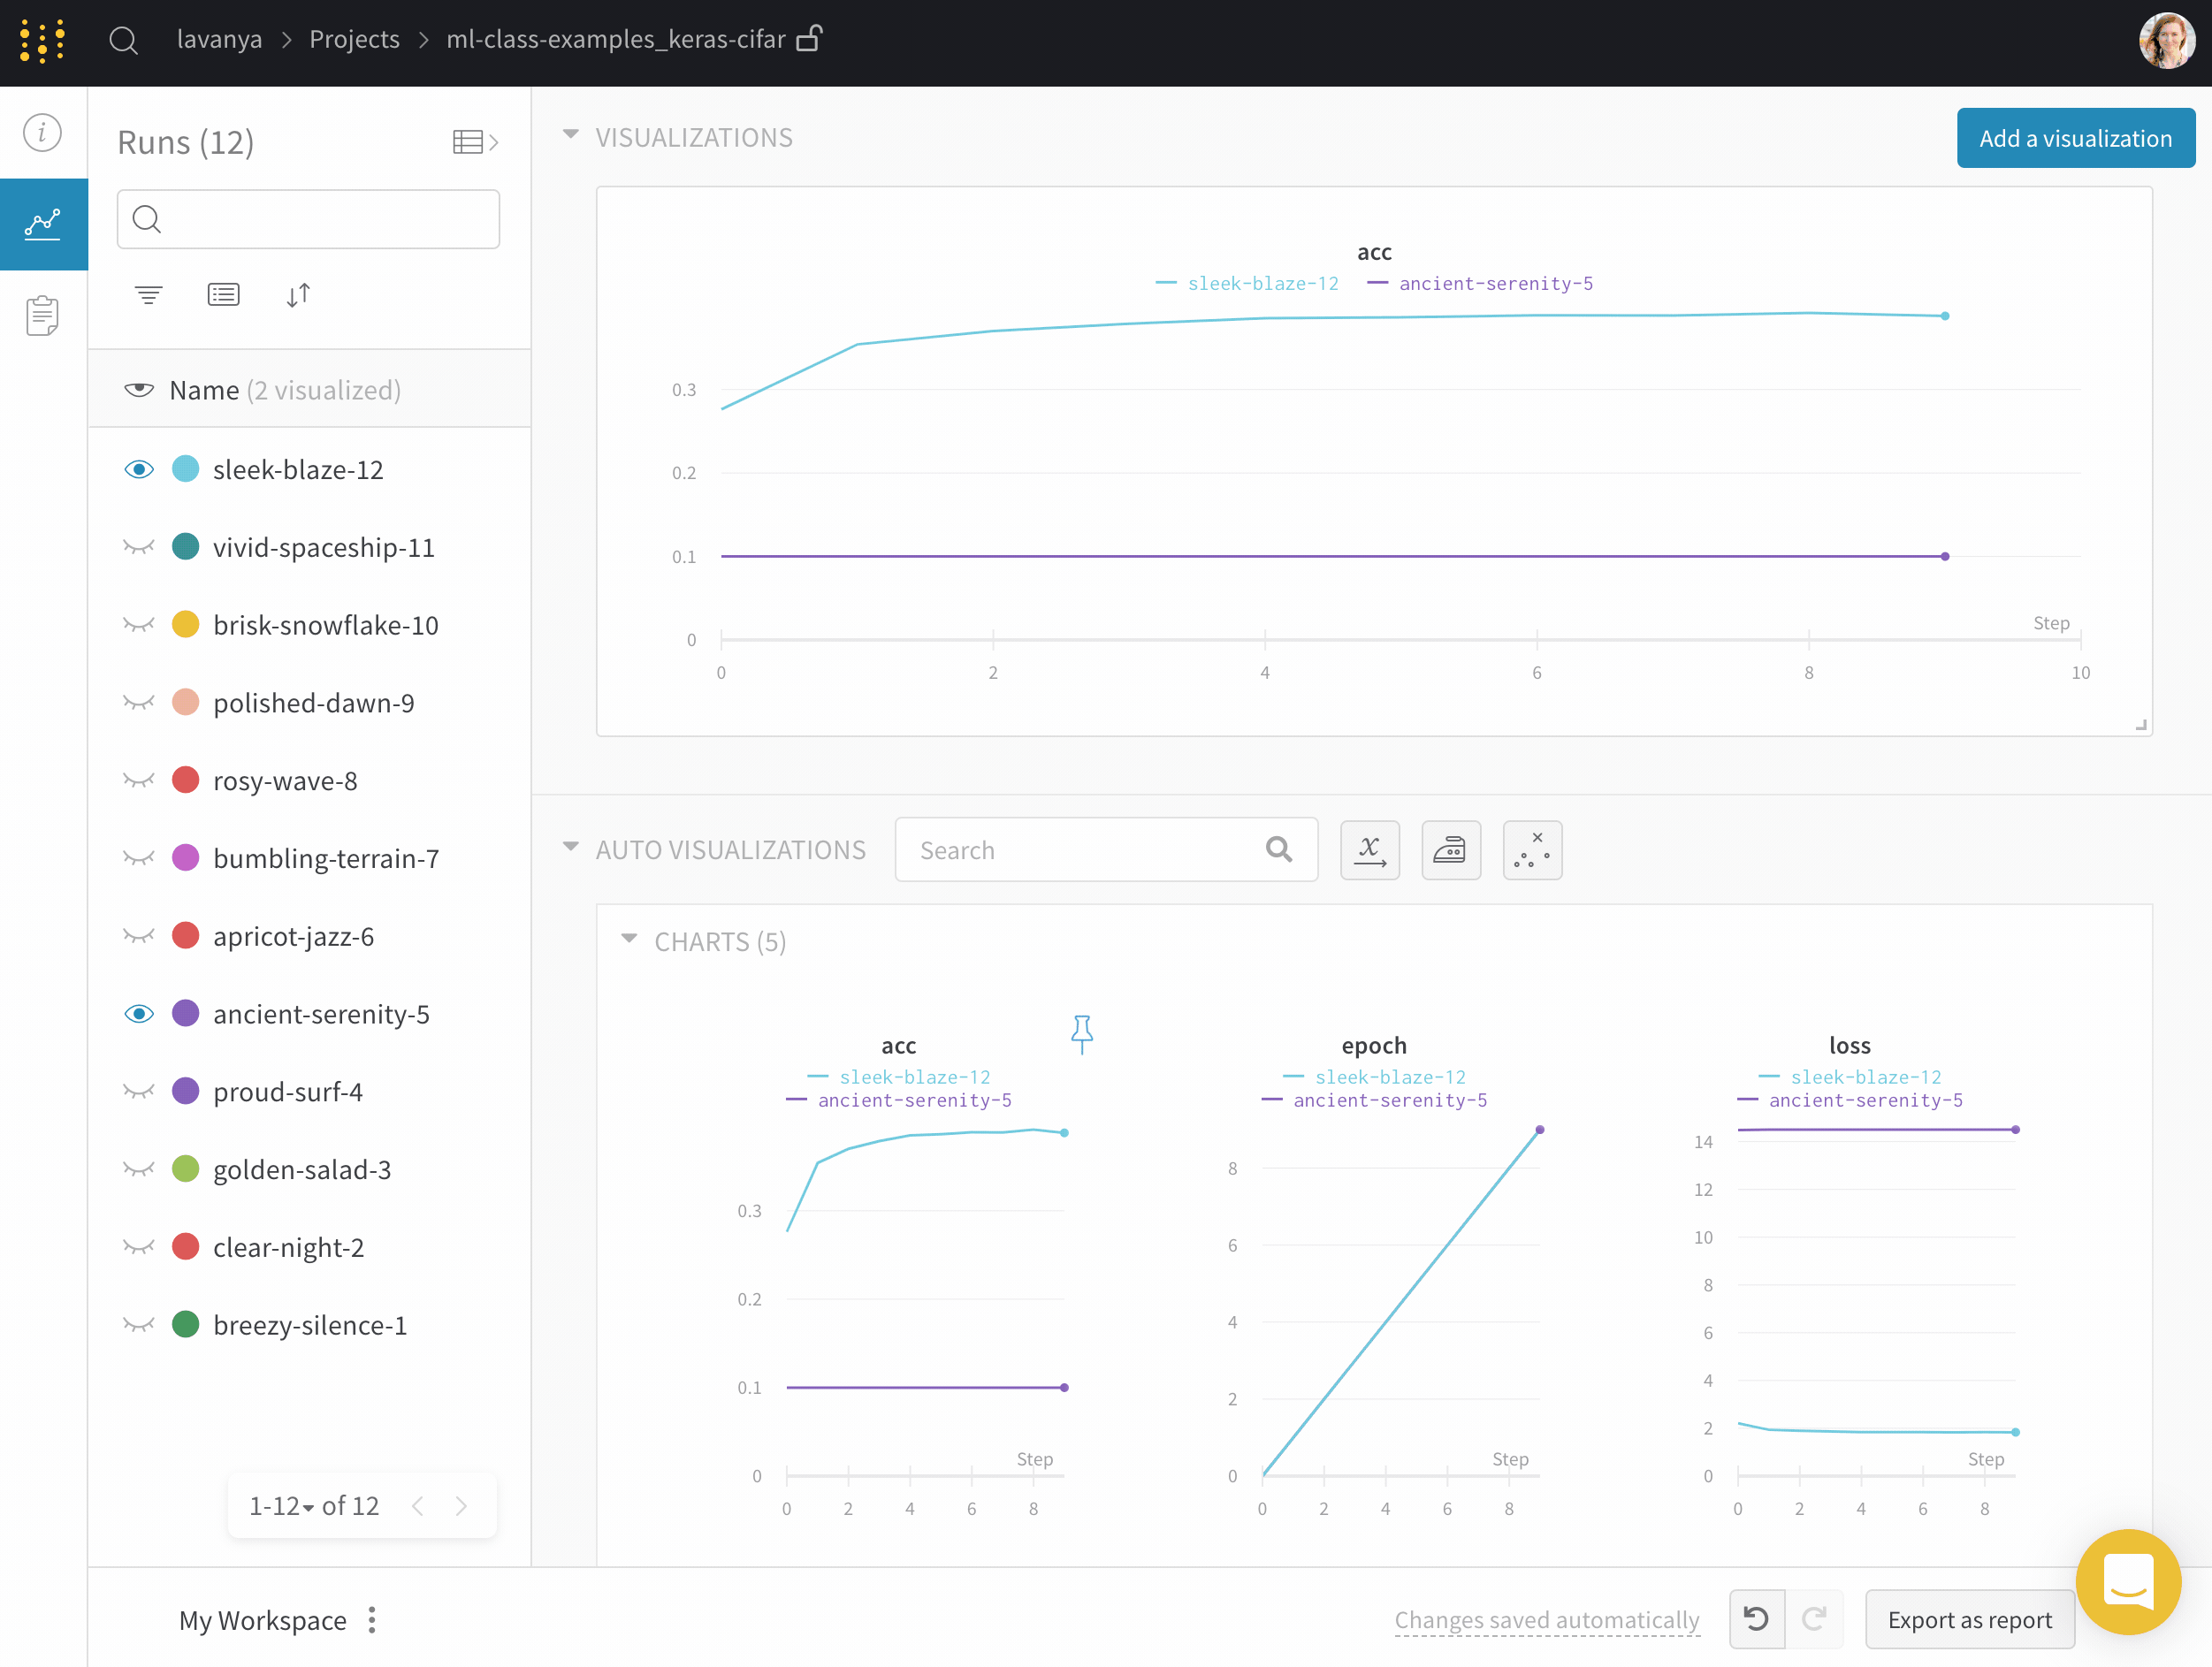Image resolution: width=2212 pixels, height=1667 pixels.
Task: Open the group runs list icon
Action: coord(223,295)
